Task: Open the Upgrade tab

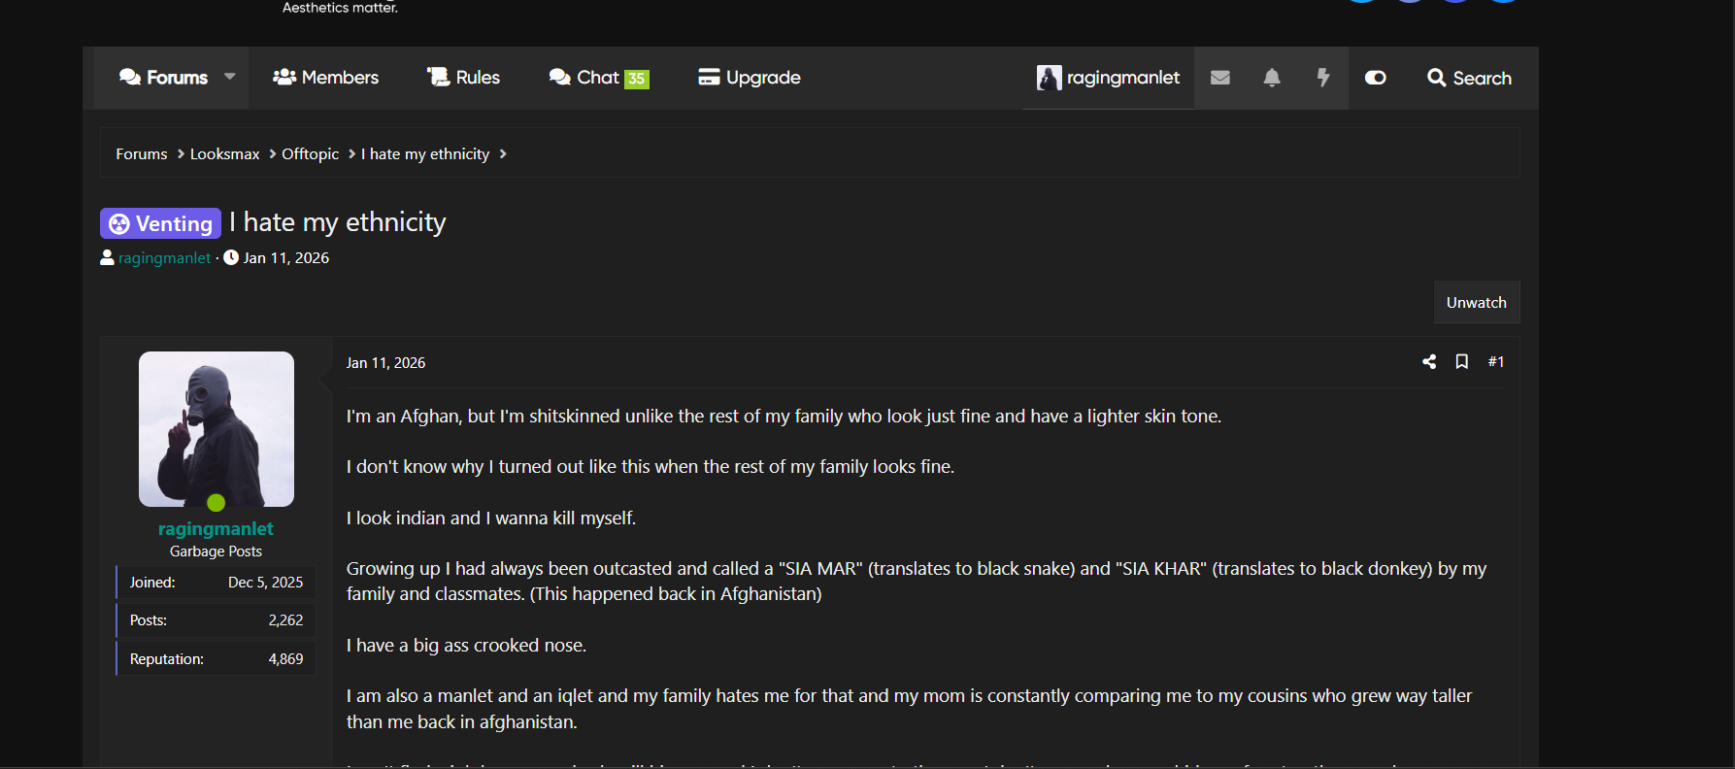Action: [x=750, y=78]
